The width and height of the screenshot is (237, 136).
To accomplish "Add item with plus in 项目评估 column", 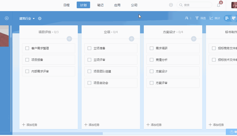I will click(x=69, y=39).
